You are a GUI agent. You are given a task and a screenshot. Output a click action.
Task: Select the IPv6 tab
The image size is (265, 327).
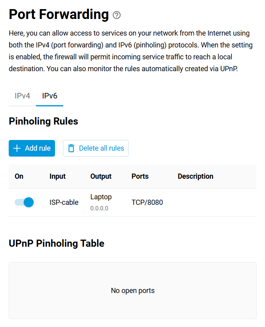tap(50, 96)
